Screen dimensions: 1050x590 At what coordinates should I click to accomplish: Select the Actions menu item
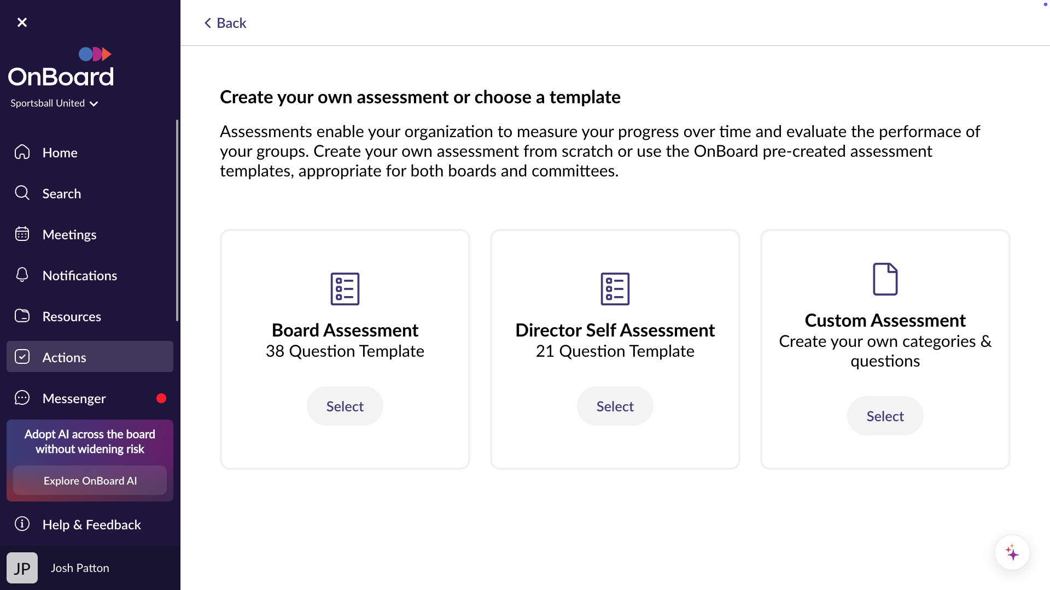click(x=90, y=357)
